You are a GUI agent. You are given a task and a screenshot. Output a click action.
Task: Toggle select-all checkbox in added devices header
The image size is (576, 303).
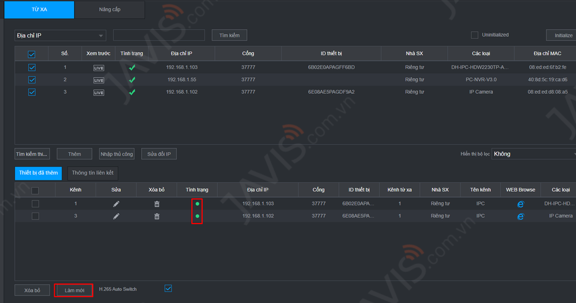click(x=35, y=191)
